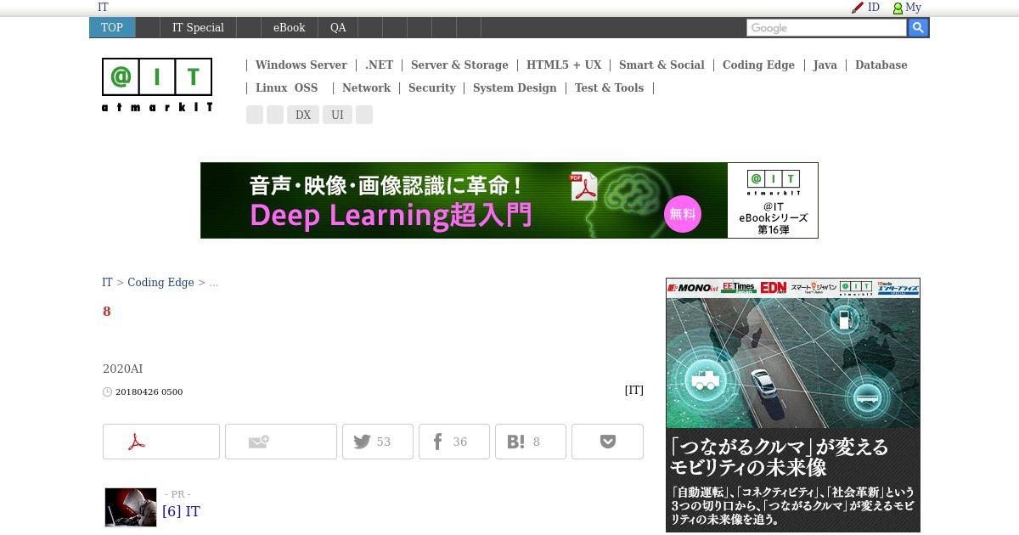This screenshot has width=1019, height=535.
Task: Focus the Google search input field
Action: pos(826,28)
